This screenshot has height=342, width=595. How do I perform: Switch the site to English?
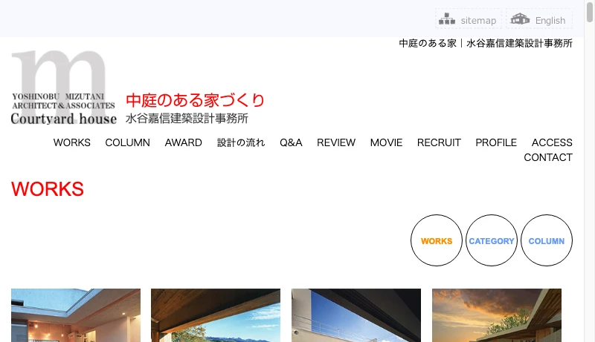[x=550, y=21]
